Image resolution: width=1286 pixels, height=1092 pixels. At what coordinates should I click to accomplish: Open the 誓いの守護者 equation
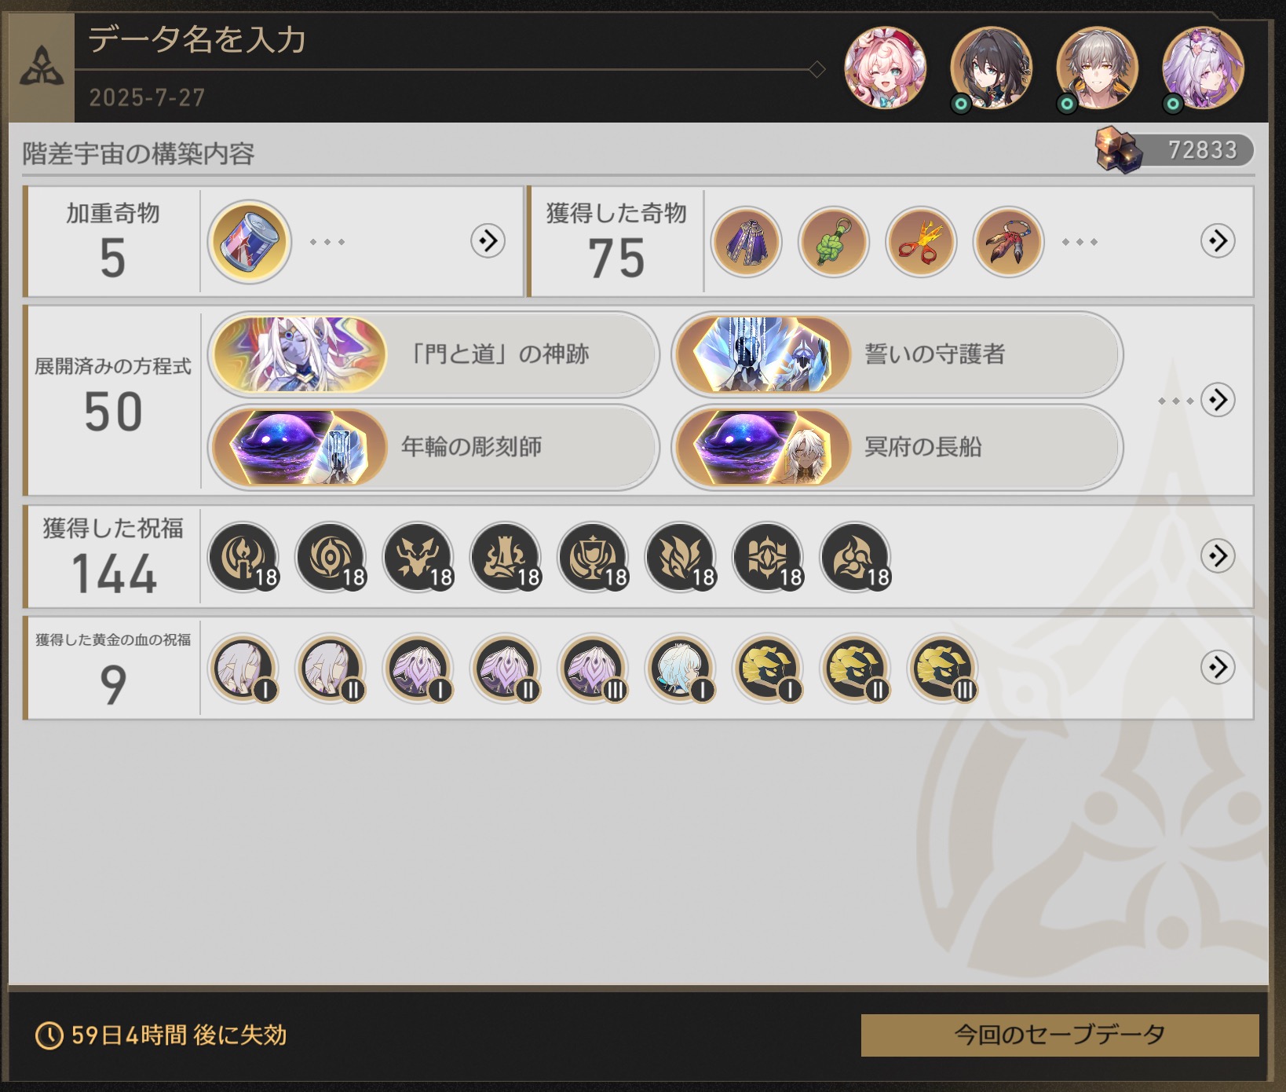pos(897,354)
